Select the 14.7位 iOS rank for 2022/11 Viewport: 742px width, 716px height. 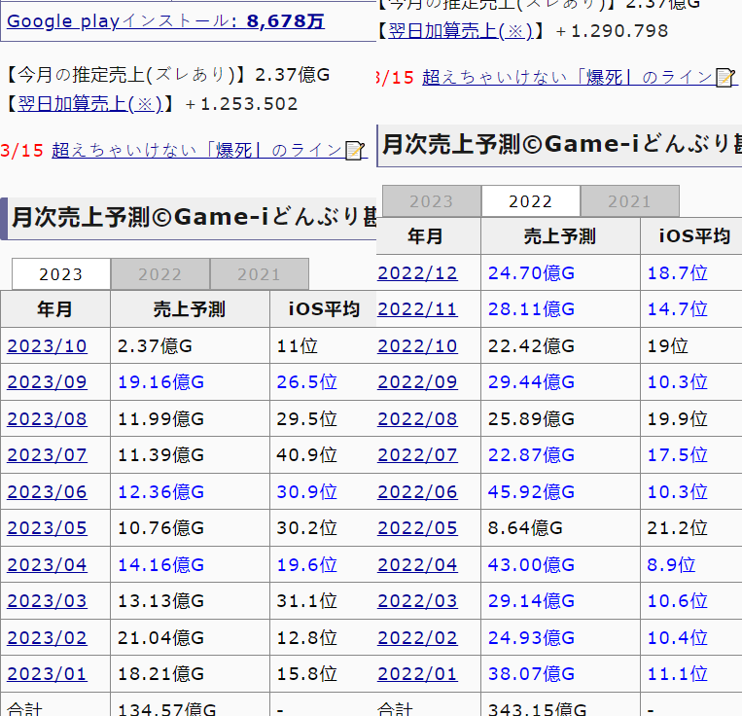tap(677, 309)
